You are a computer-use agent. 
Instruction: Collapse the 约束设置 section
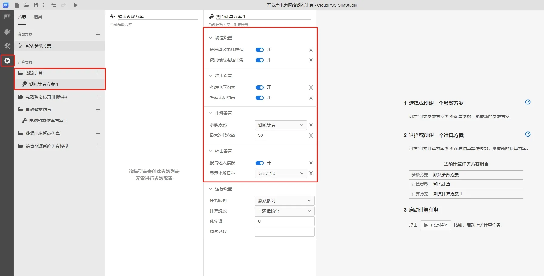tap(211, 76)
